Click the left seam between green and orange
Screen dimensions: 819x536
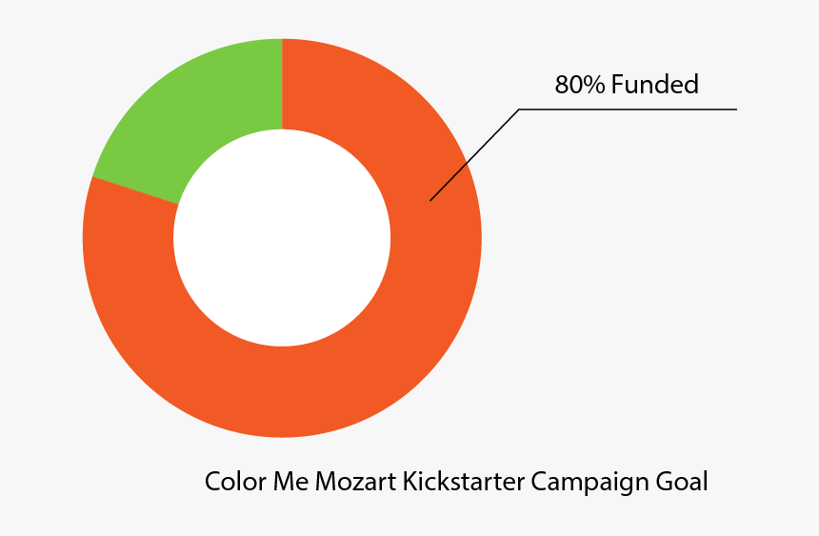click(135, 190)
